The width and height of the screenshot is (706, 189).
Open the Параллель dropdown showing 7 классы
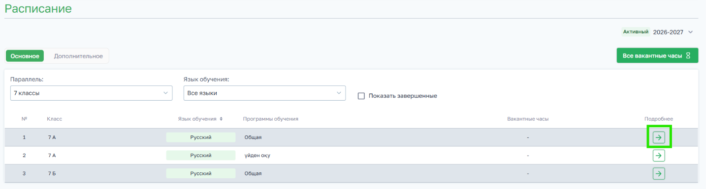tap(91, 93)
